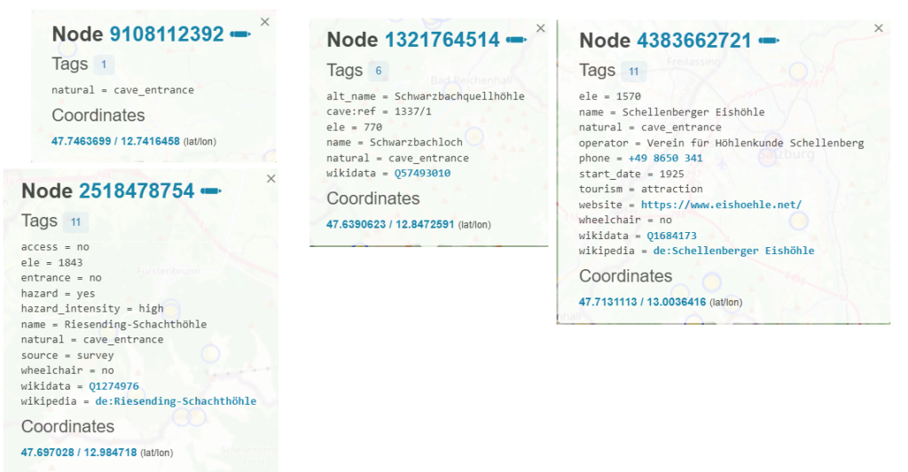Image resolution: width=908 pixels, height=472 pixels.
Task: Open node ID 2518478754 link
Action: 137,191
